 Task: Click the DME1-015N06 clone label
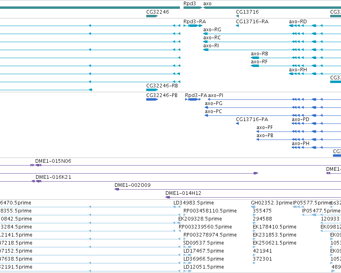[x=53, y=161]
